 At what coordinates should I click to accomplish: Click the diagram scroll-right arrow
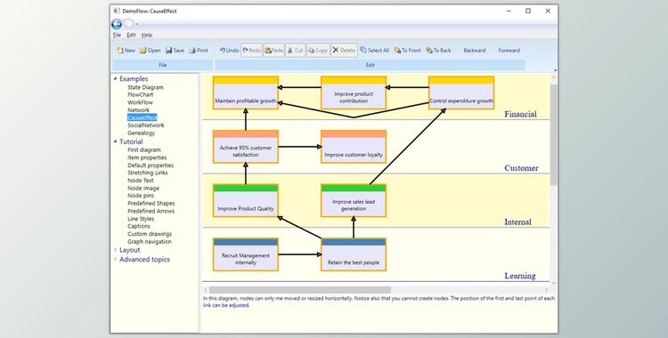547,290
